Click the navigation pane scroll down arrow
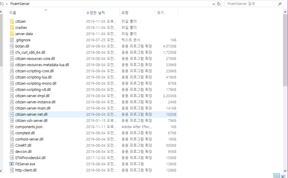The width and height of the screenshot is (288, 178). 1,171
